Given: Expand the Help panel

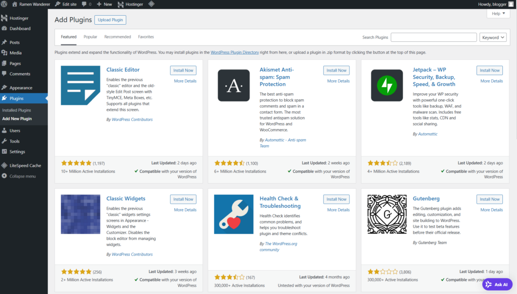Looking at the screenshot, I should (498, 14).
